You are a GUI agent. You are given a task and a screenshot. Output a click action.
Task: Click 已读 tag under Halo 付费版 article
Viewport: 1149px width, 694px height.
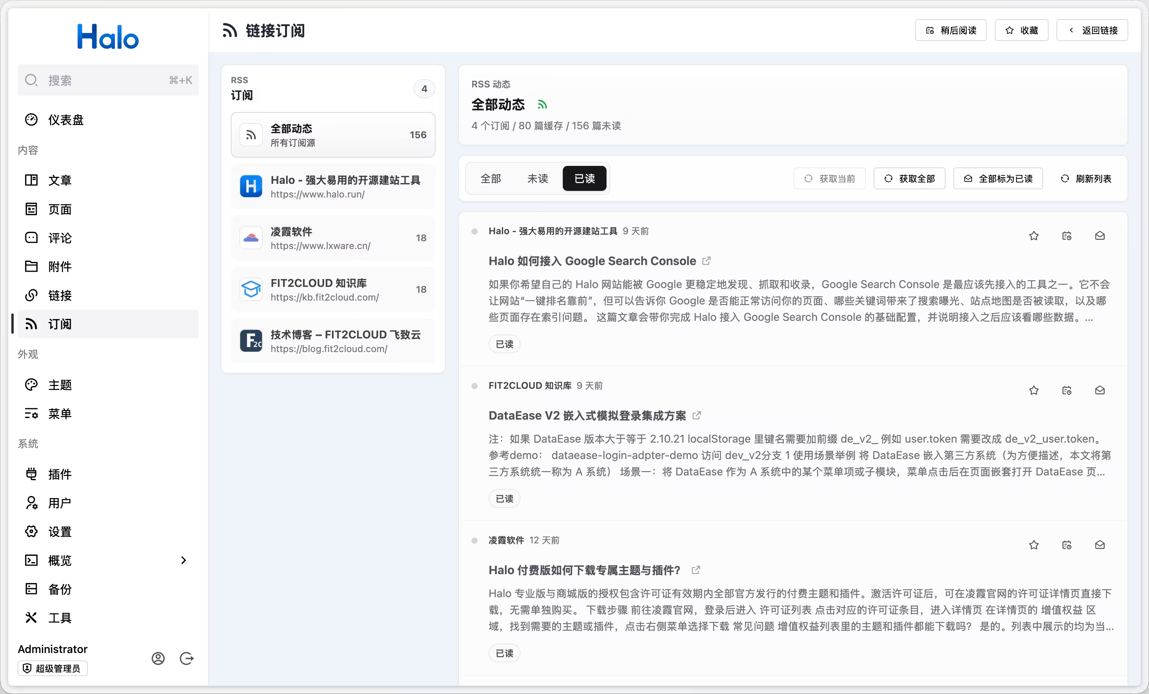click(505, 653)
